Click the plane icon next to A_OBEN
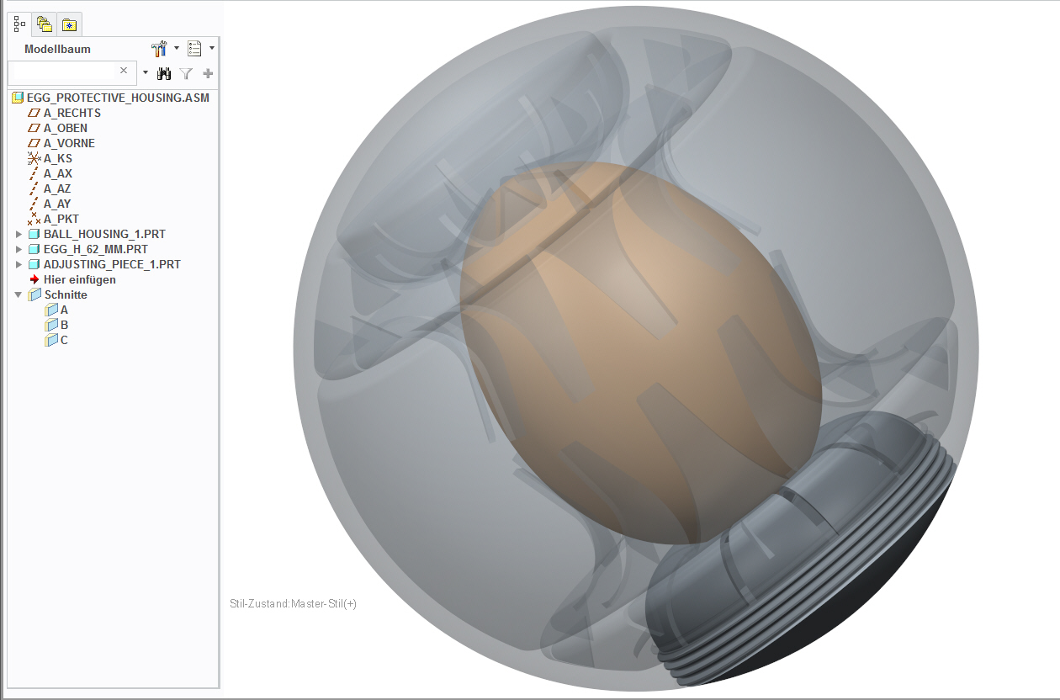This screenshot has width=1060, height=700. [34, 128]
